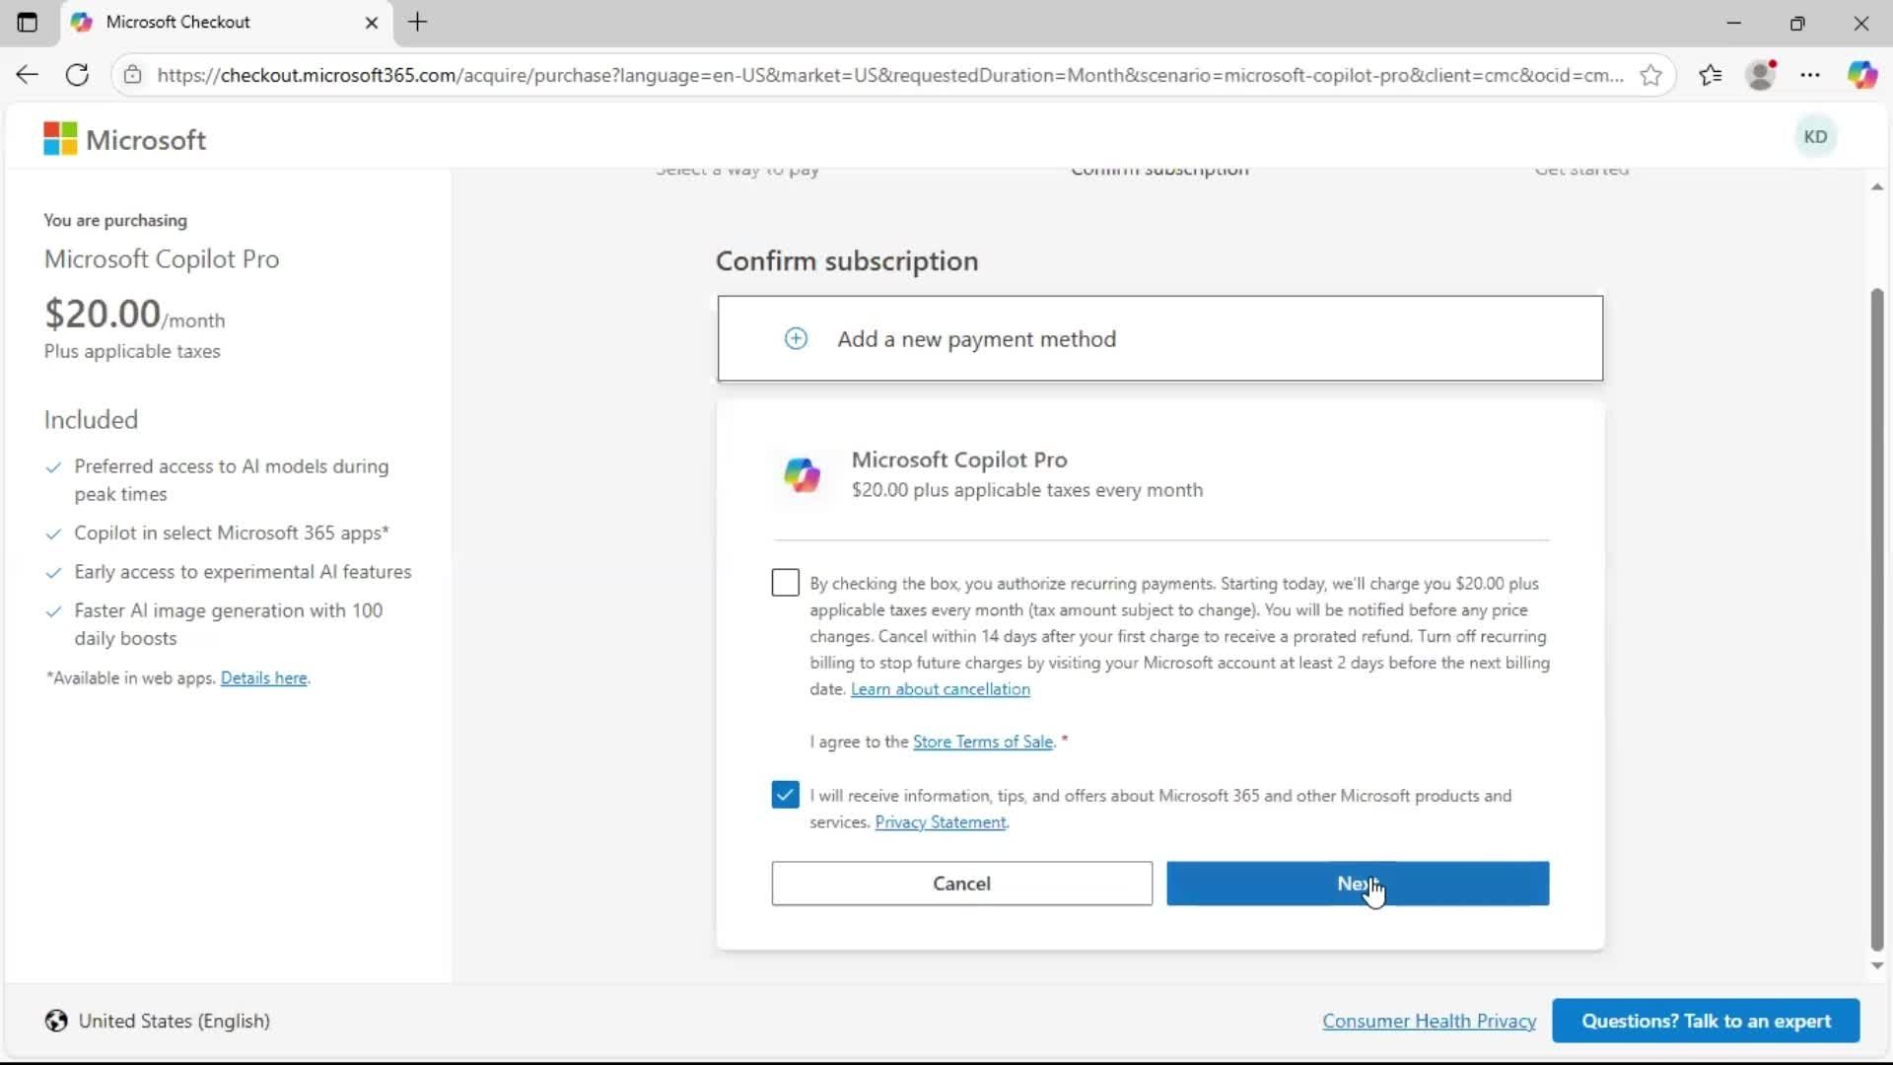Screen dimensions: 1893x1065
Task: Click the Confirm subscription heading
Action: pos(847,261)
